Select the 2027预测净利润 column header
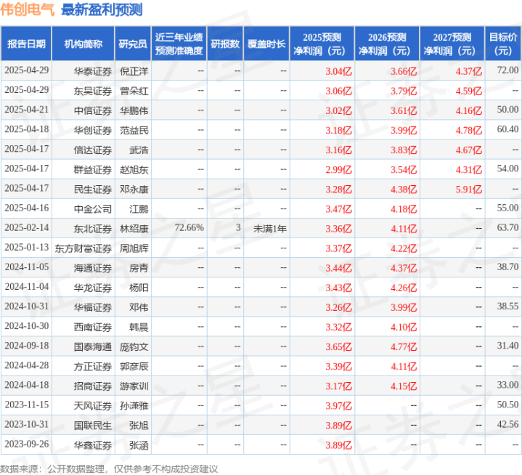The height and width of the screenshot is (475, 522). click(452, 44)
